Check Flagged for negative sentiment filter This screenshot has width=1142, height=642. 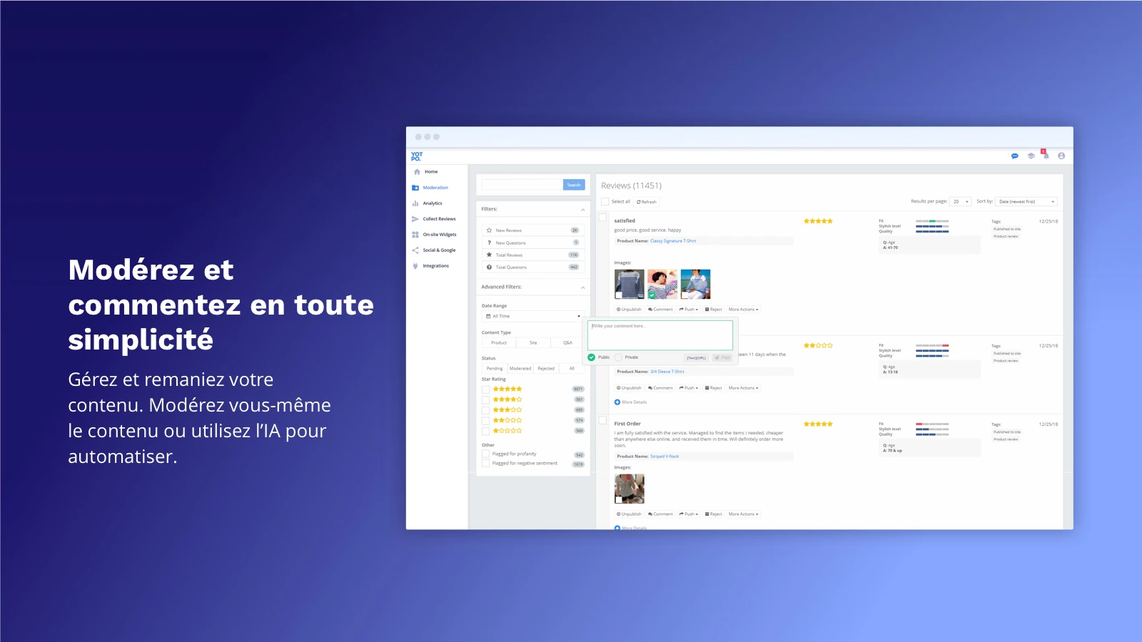pos(485,464)
